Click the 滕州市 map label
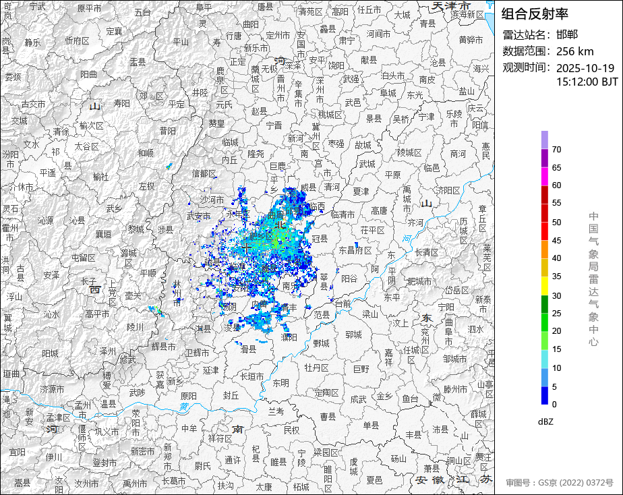The width and height of the screenshot is (623, 495). click(x=455, y=389)
